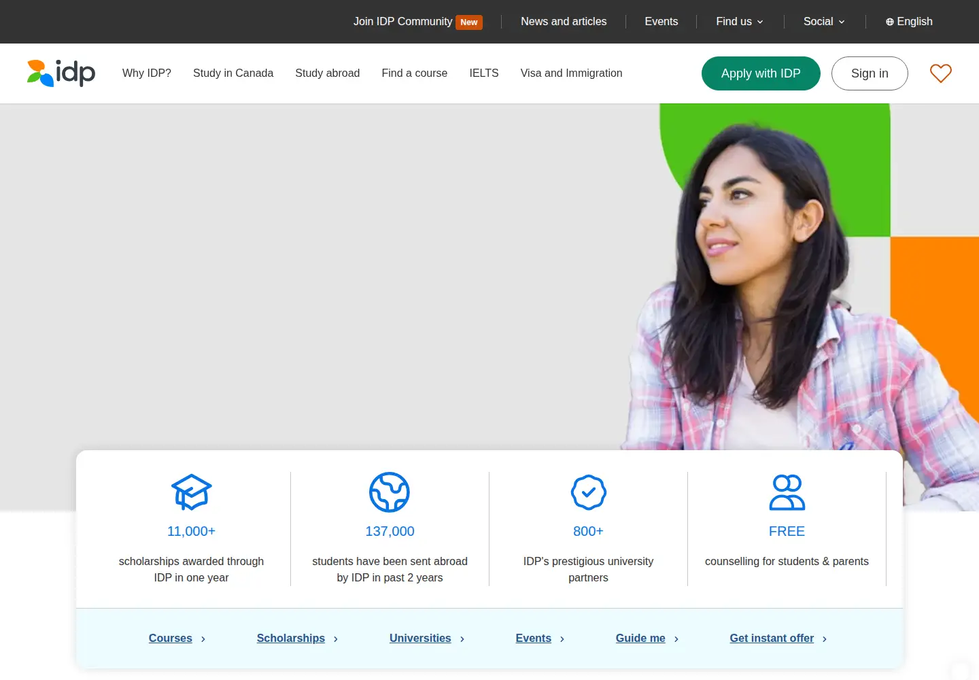
Task: Click the IDP logo
Action: pyautogui.click(x=61, y=73)
